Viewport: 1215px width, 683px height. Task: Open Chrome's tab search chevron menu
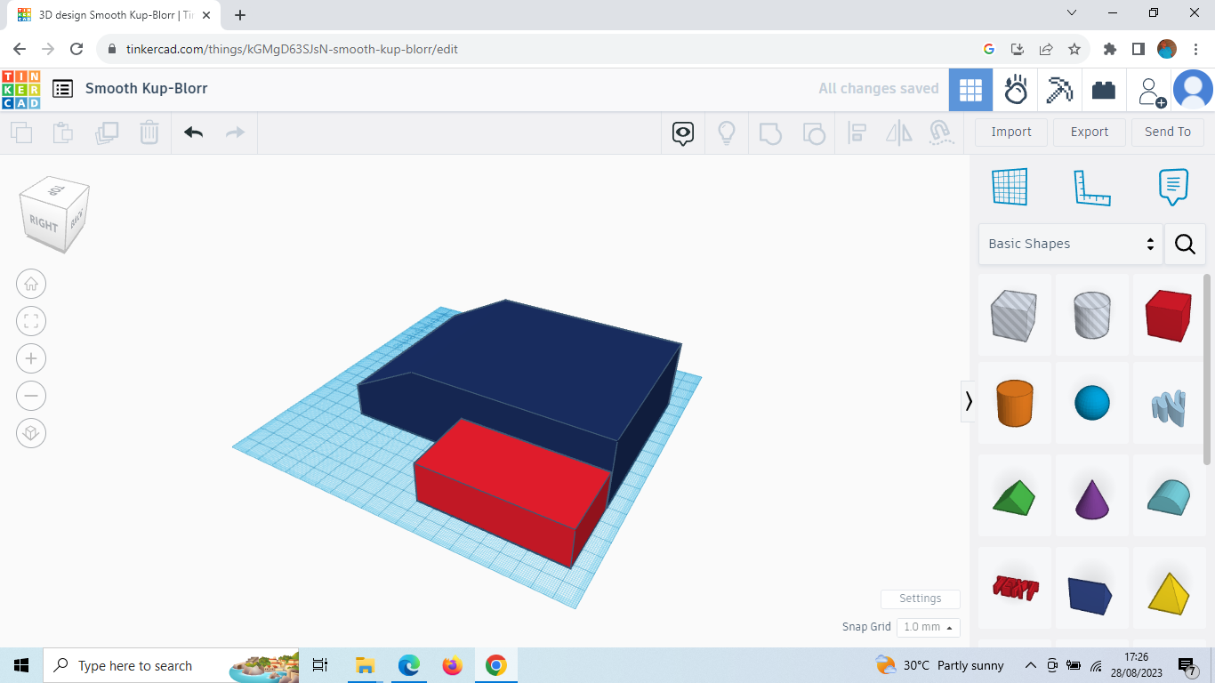coord(1072,12)
